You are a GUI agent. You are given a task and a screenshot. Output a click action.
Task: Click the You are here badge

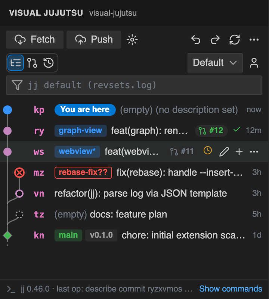(x=85, y=110)
